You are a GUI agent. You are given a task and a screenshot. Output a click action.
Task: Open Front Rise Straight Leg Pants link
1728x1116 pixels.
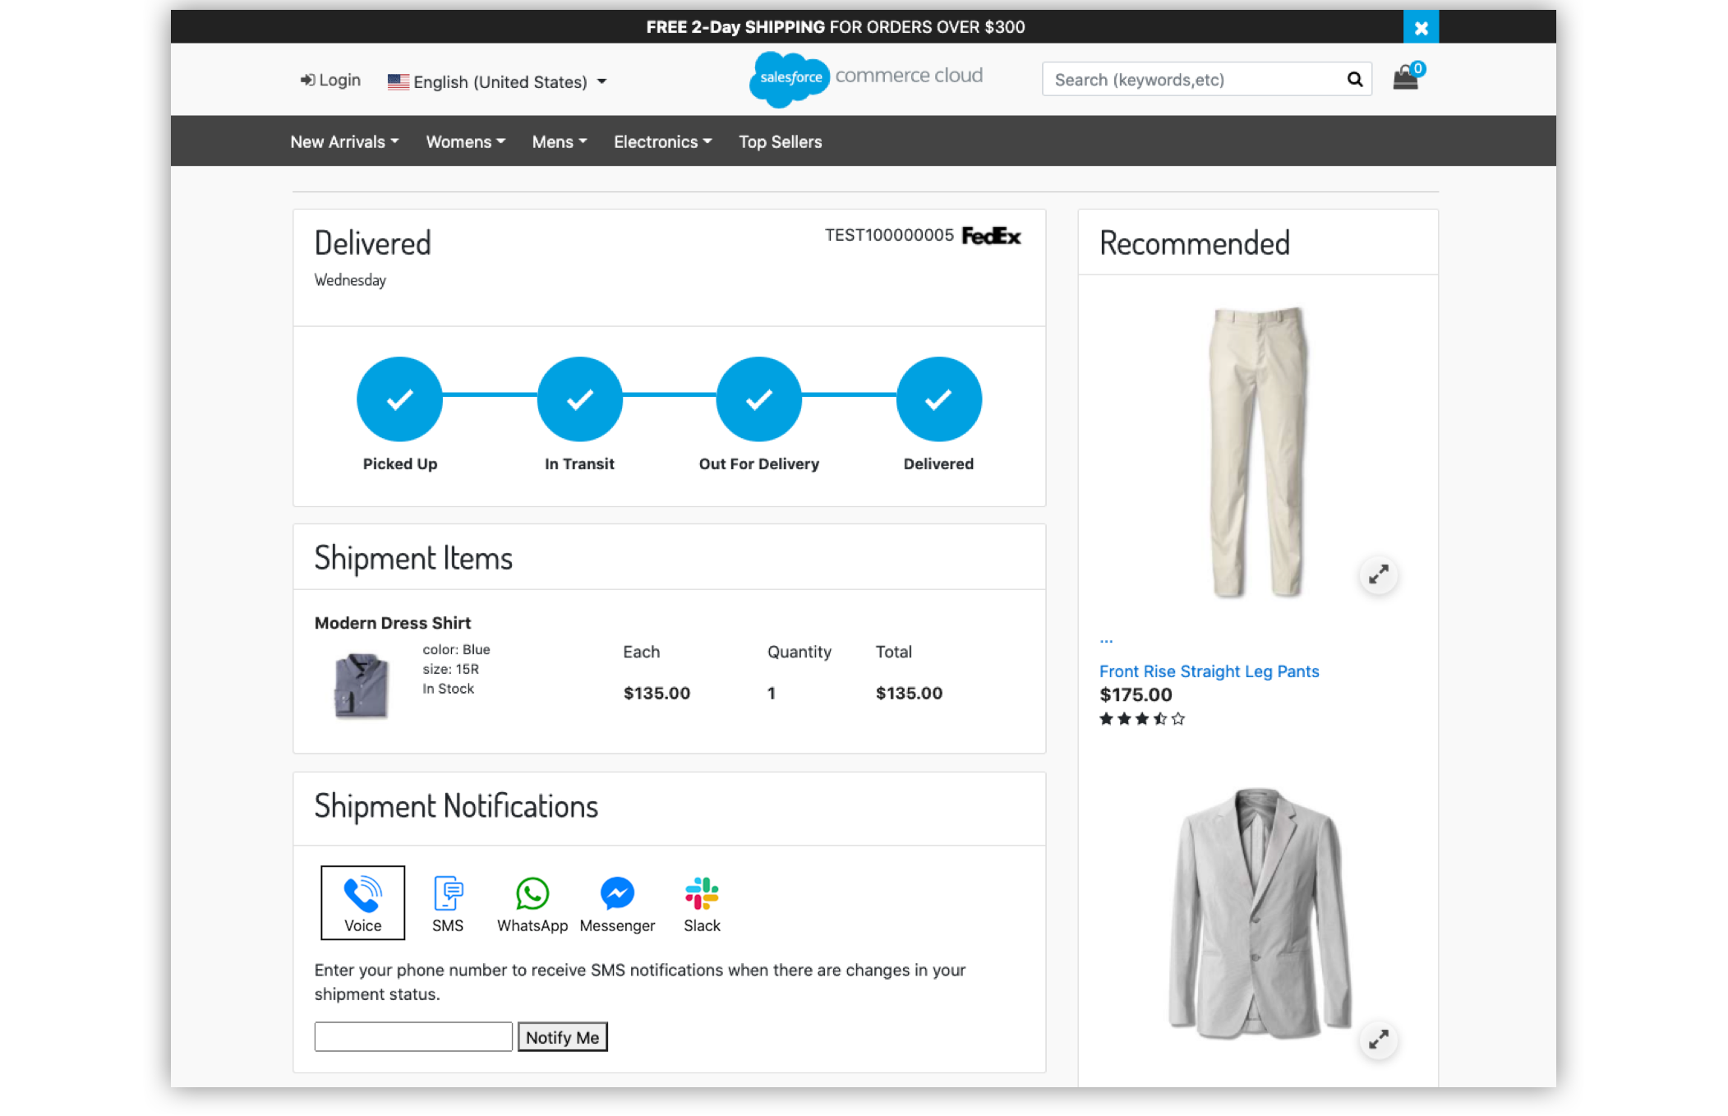pos(1209,671)
